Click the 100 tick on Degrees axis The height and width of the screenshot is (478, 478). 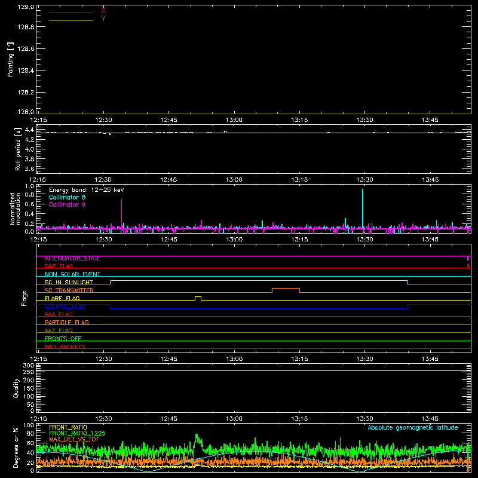(x=29, y=425)
